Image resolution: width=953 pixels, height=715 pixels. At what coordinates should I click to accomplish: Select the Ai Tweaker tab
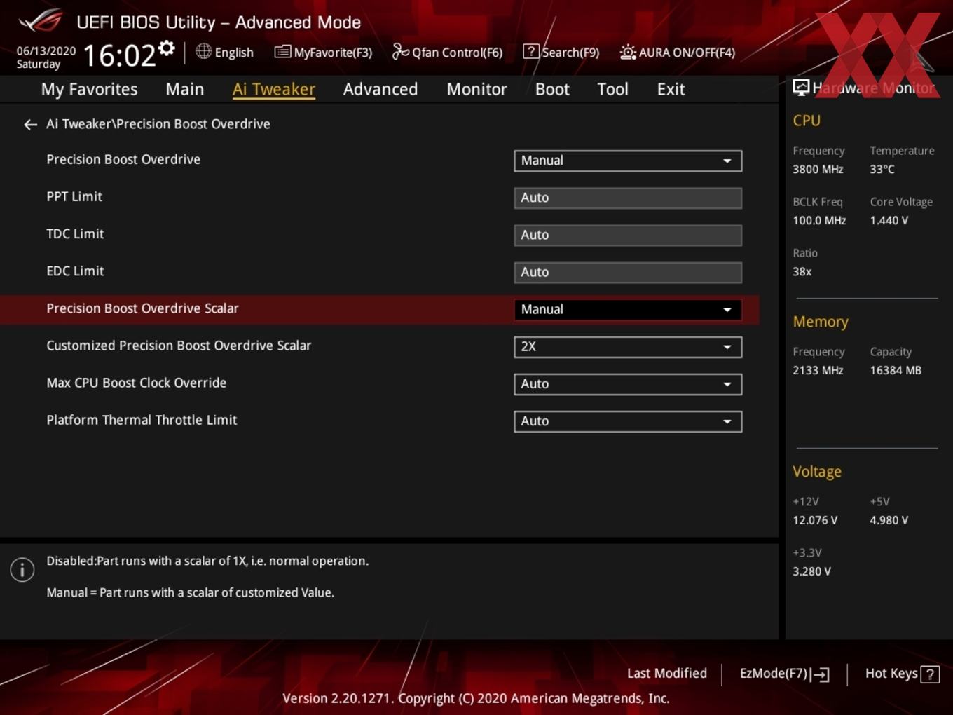(274, 89)
